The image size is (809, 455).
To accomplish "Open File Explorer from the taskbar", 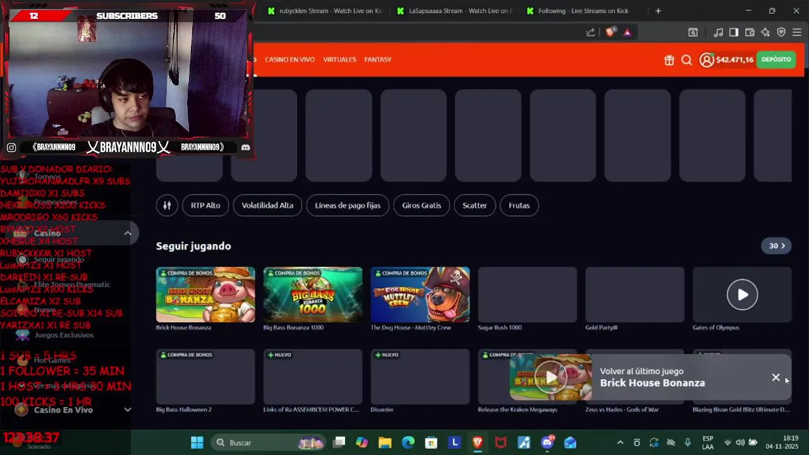I will coord(385,442).
